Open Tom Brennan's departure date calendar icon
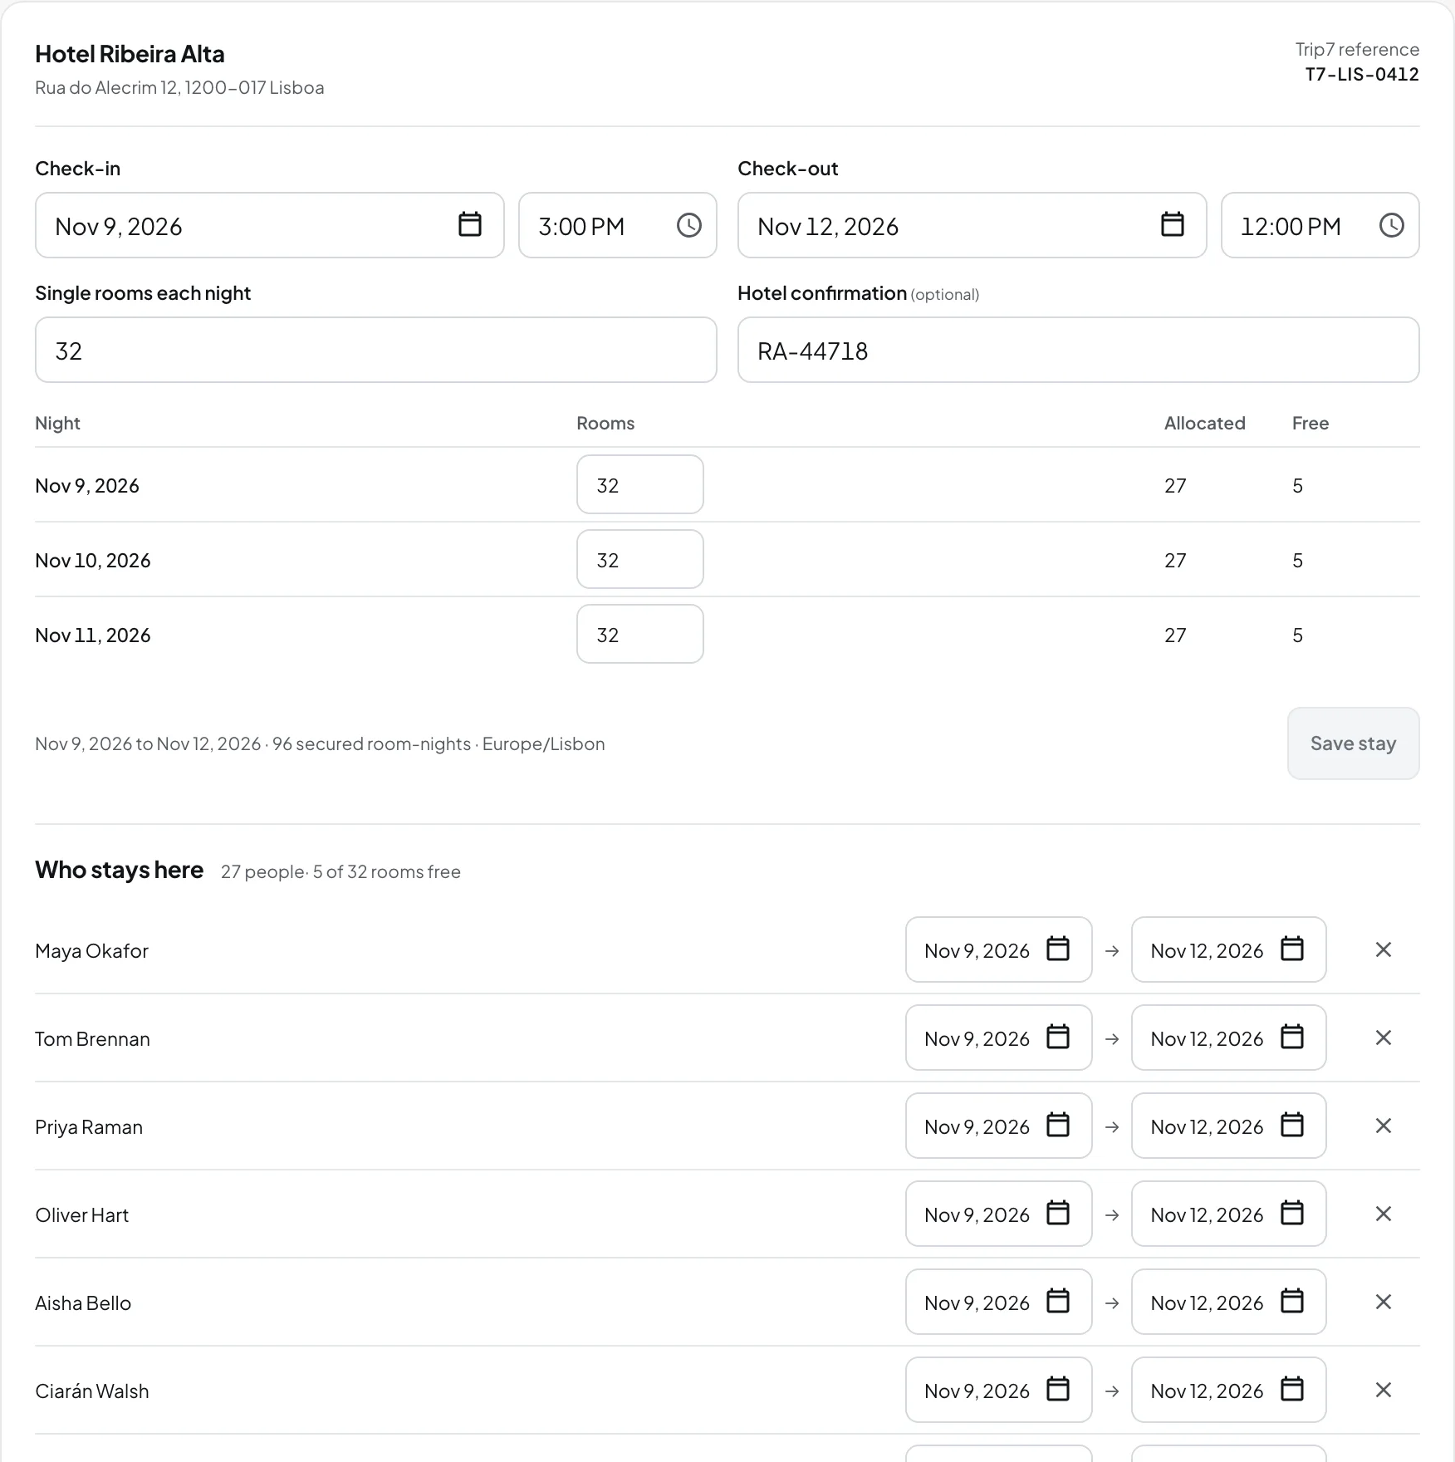The image size is (1455, 1462). click(x=1292, y=1037)
